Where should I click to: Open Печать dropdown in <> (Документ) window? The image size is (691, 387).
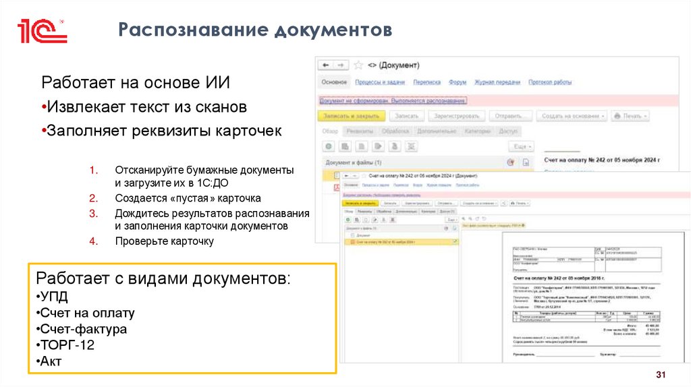631,116
